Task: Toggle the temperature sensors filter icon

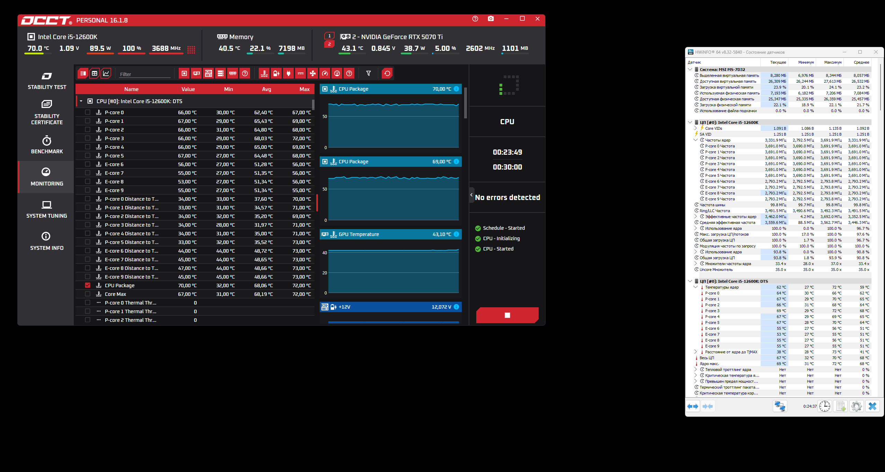Action: click(264, 73)
